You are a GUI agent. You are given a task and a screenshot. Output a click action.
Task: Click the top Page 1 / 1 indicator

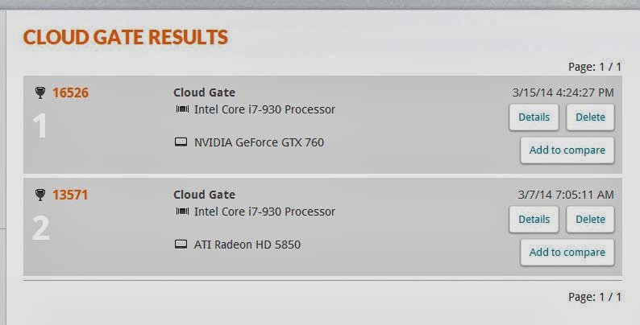tap(595, 67)
